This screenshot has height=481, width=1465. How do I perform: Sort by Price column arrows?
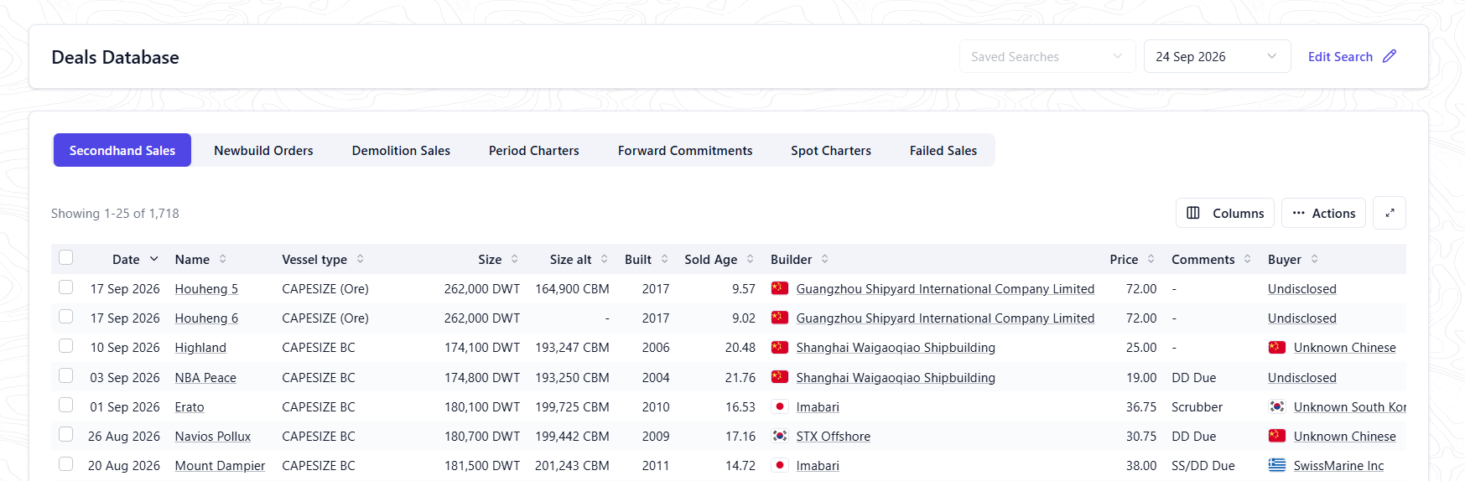tap(1151, 259)
